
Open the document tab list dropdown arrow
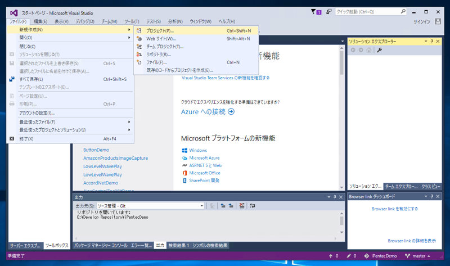[x=343, y=41]
